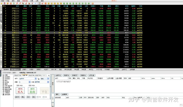Select the 白银2212 row in the quote table

tap(72, 33)
